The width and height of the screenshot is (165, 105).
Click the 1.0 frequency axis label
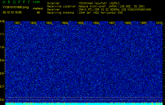coord(2,47)
